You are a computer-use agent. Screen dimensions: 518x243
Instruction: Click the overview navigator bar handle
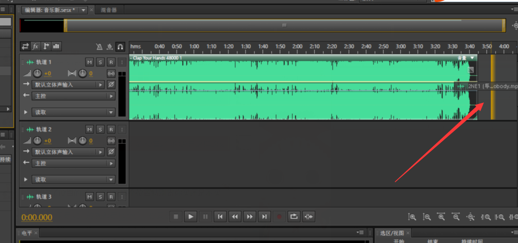284,25
